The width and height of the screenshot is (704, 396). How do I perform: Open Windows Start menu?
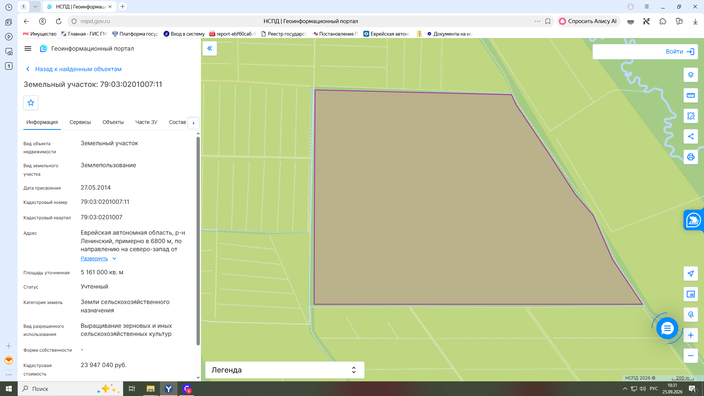coord(9,389)
